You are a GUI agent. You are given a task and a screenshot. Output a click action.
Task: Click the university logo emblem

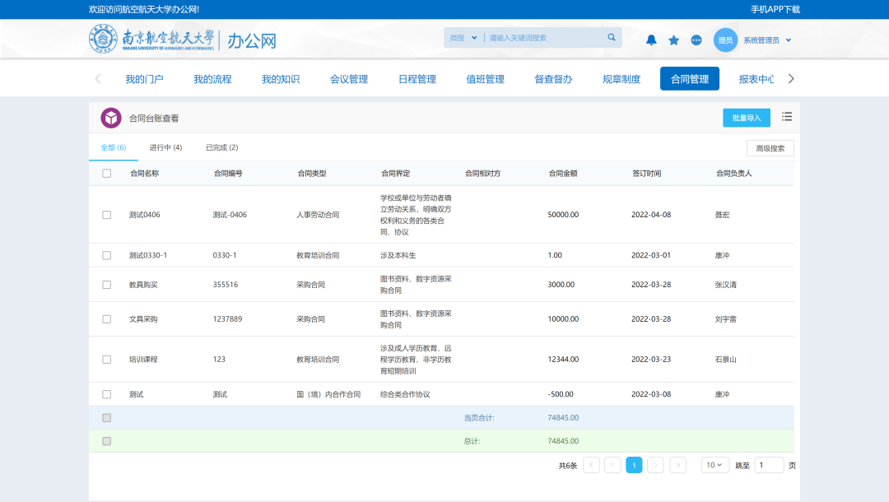103,40
